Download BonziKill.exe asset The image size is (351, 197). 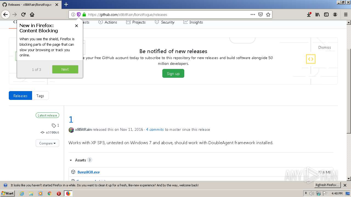89,172
